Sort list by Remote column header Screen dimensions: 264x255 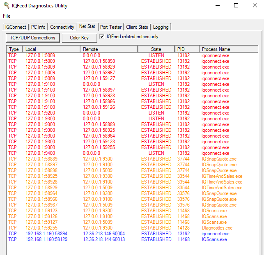click(x=109, y=49)
